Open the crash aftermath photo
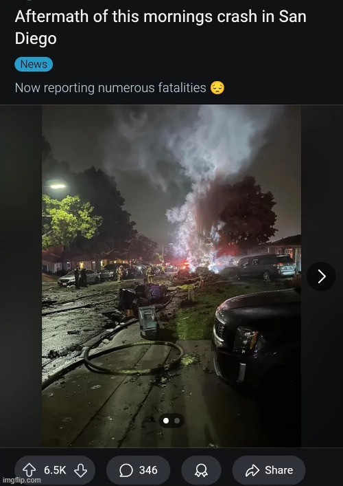Viewport: 343px width, 486px height. [x=171, y=276]
